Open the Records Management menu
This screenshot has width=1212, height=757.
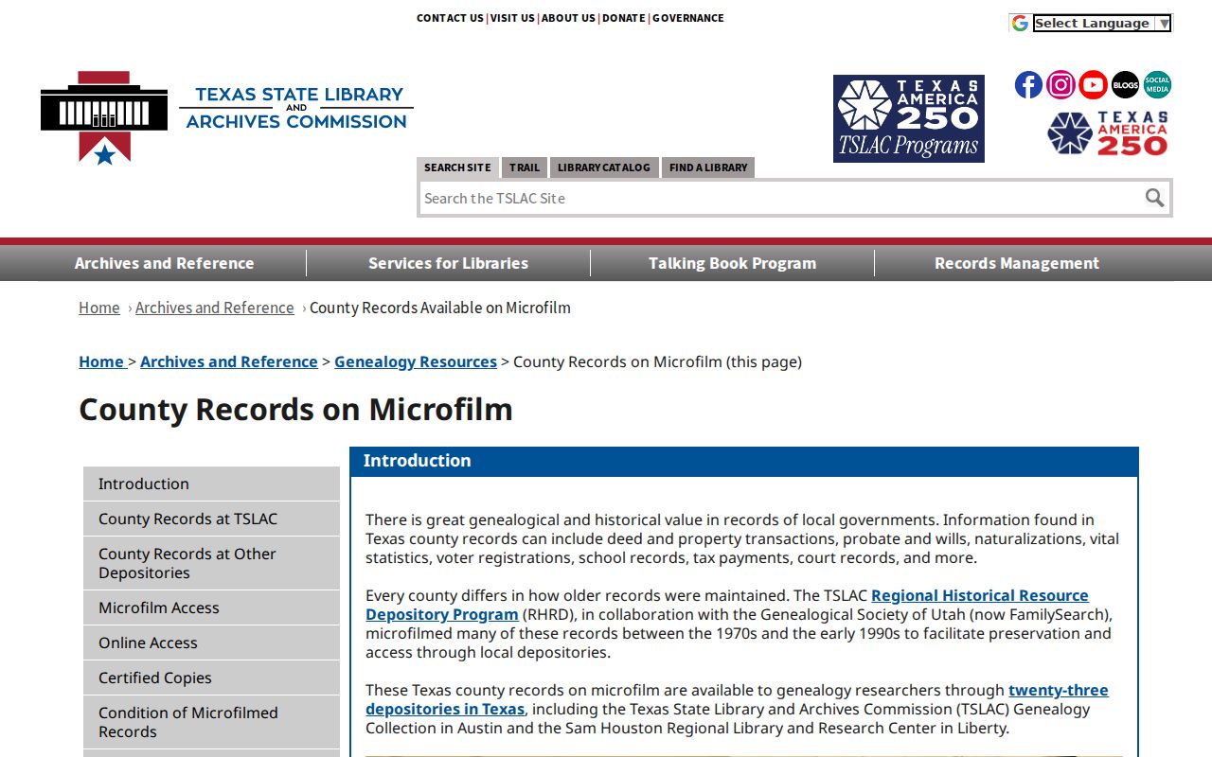point(1017,263)
